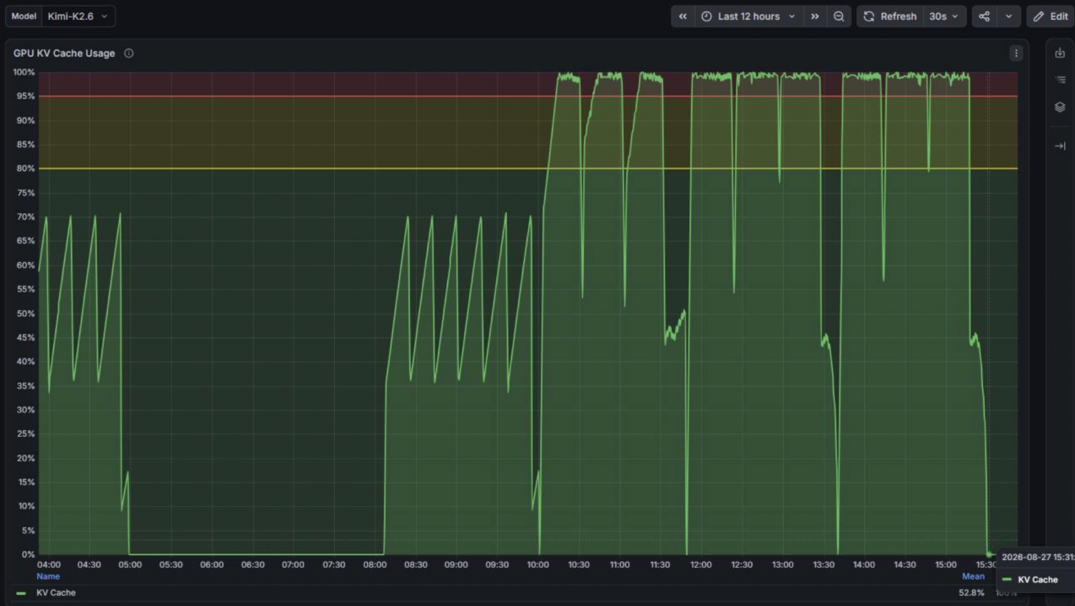Click the Refresh dashboard button
The width and height of the screenshot is (1075, 606).
click(890, 16)
